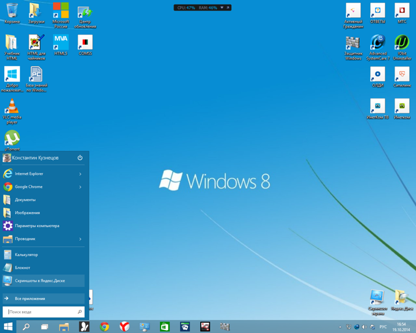Image resolution: width=416 pixels, height=333 pixels.
Task: Toggle the РУС input language indicator
Action: [x=383, y=327]
